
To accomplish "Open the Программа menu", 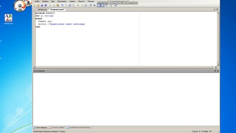I will pos(62,1).
